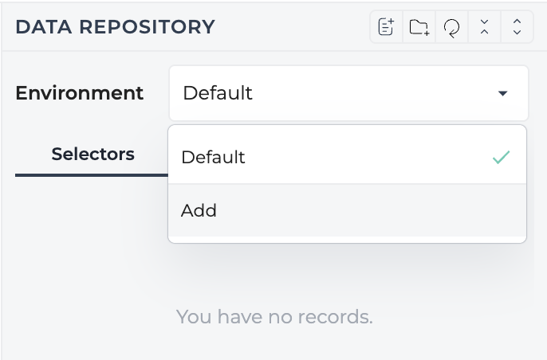Switch to the Selectors tab
Viewport: 547px width, 360px height.
coord(92,154)
